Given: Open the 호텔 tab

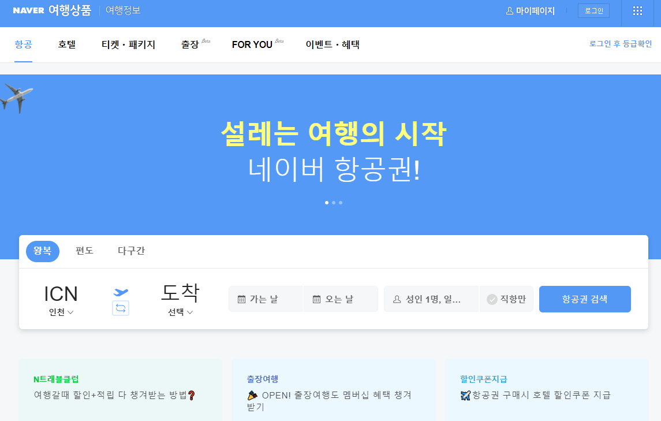Looking at the screenshot, I should point(66,44).
